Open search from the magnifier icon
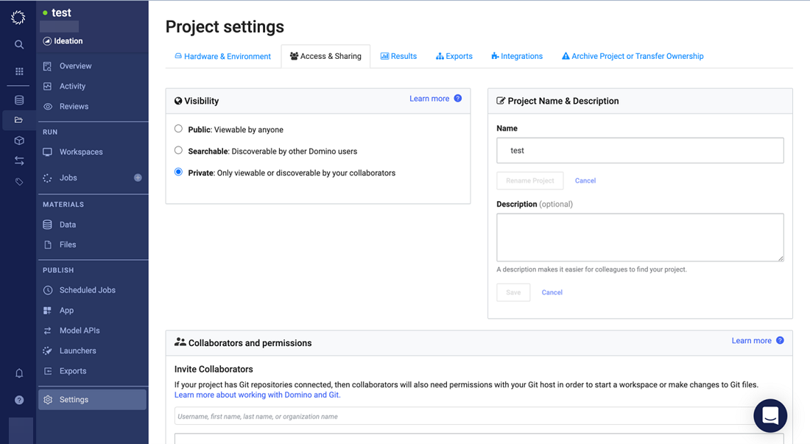This screenshot has height=444, width=810. click(19, 45)
